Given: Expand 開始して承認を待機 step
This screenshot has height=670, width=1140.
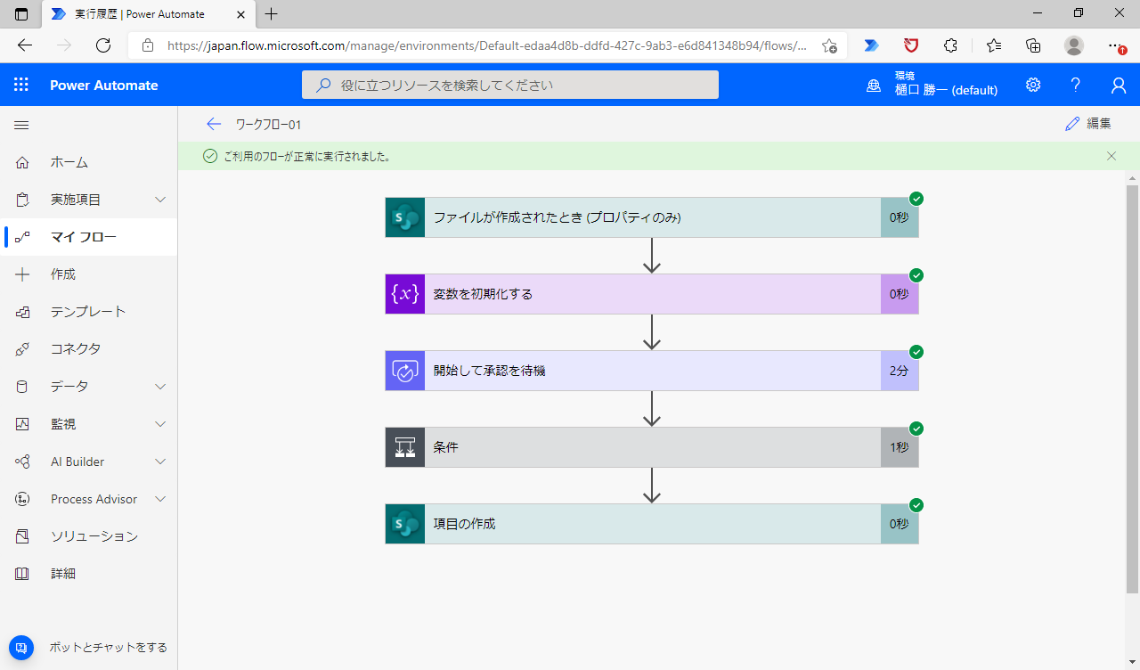Looking at the screenshot, I should point(652,371).
